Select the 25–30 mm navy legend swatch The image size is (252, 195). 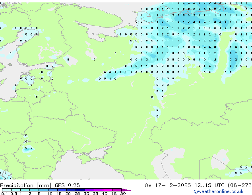[x=80, y=190]
